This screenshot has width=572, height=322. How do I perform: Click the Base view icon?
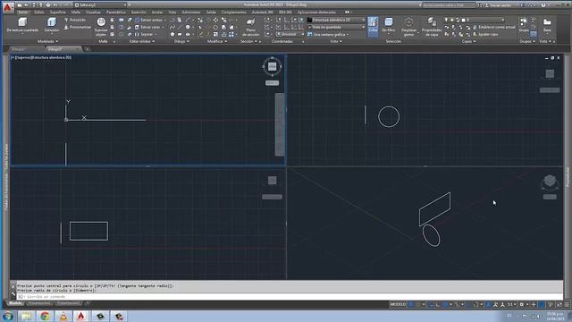coord(547,22)
